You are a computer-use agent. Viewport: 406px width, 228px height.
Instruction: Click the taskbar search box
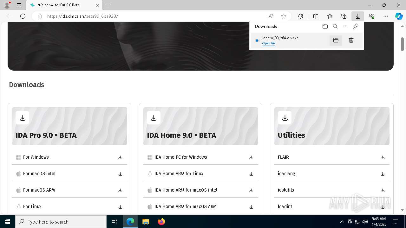point(61,222)
